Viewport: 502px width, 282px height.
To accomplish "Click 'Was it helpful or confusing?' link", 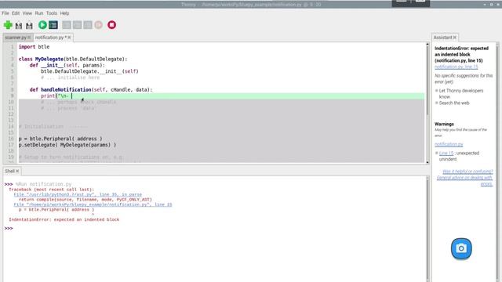I will (467, 172).
